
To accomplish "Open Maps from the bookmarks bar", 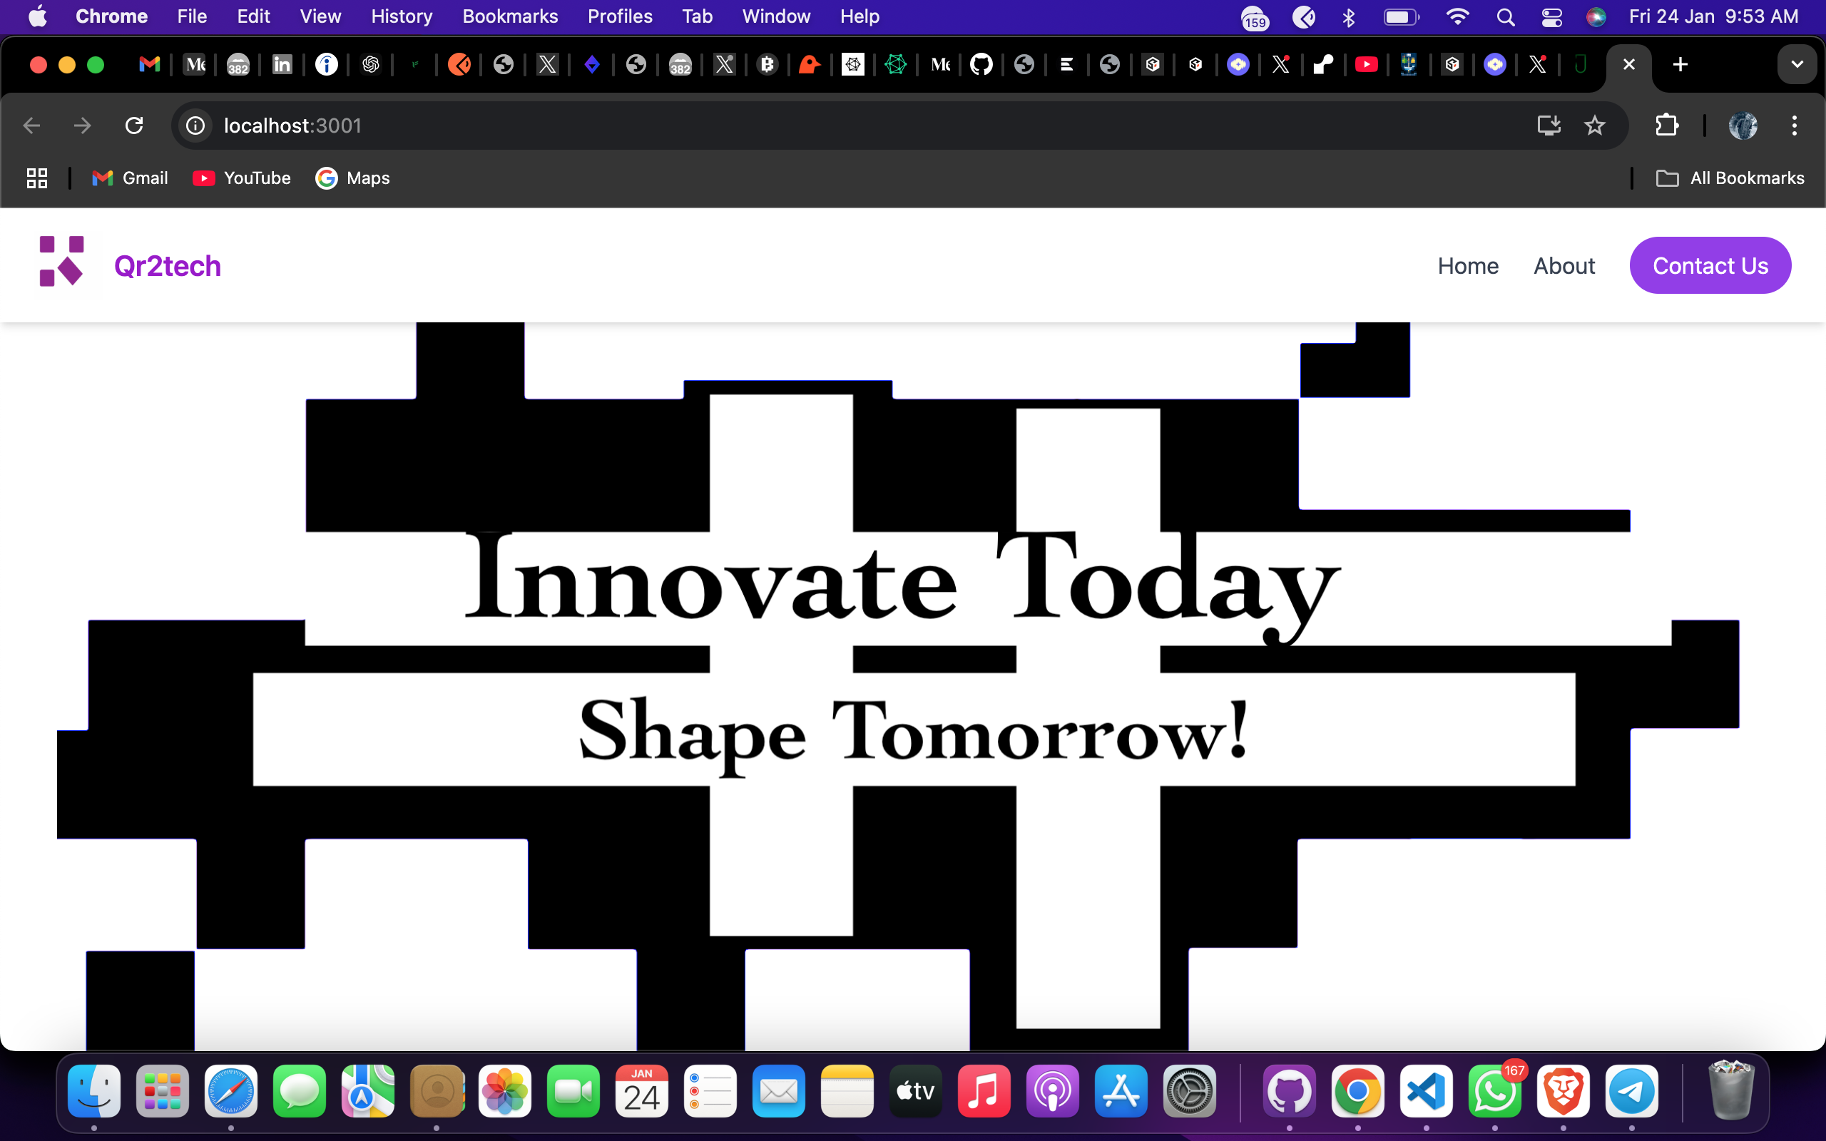I will 353,178.
